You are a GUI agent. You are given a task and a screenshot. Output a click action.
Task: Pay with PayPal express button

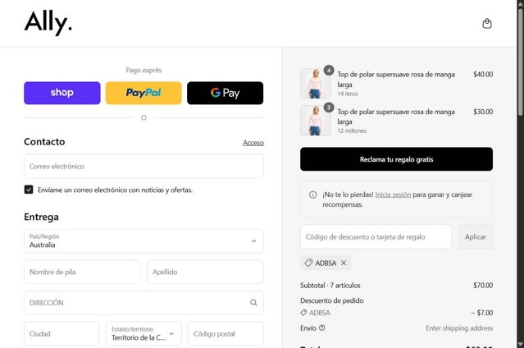tap(144, 93)
